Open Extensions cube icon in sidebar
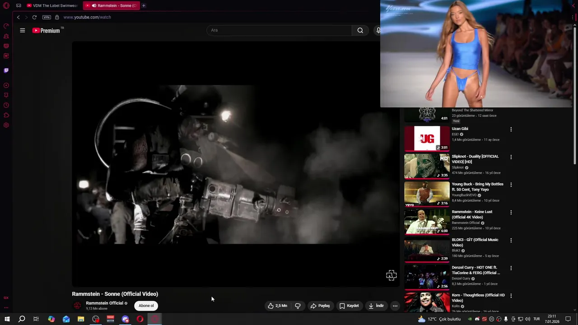578x325 pixels. pos(6,115)
